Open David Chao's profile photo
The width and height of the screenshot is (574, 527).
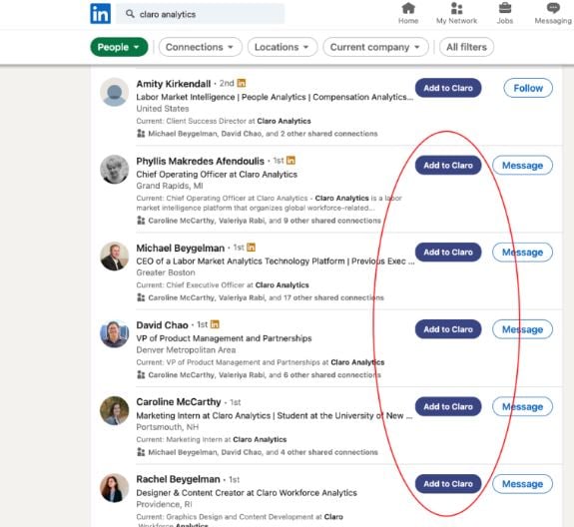pyautogui.click(x=115, y=333)
